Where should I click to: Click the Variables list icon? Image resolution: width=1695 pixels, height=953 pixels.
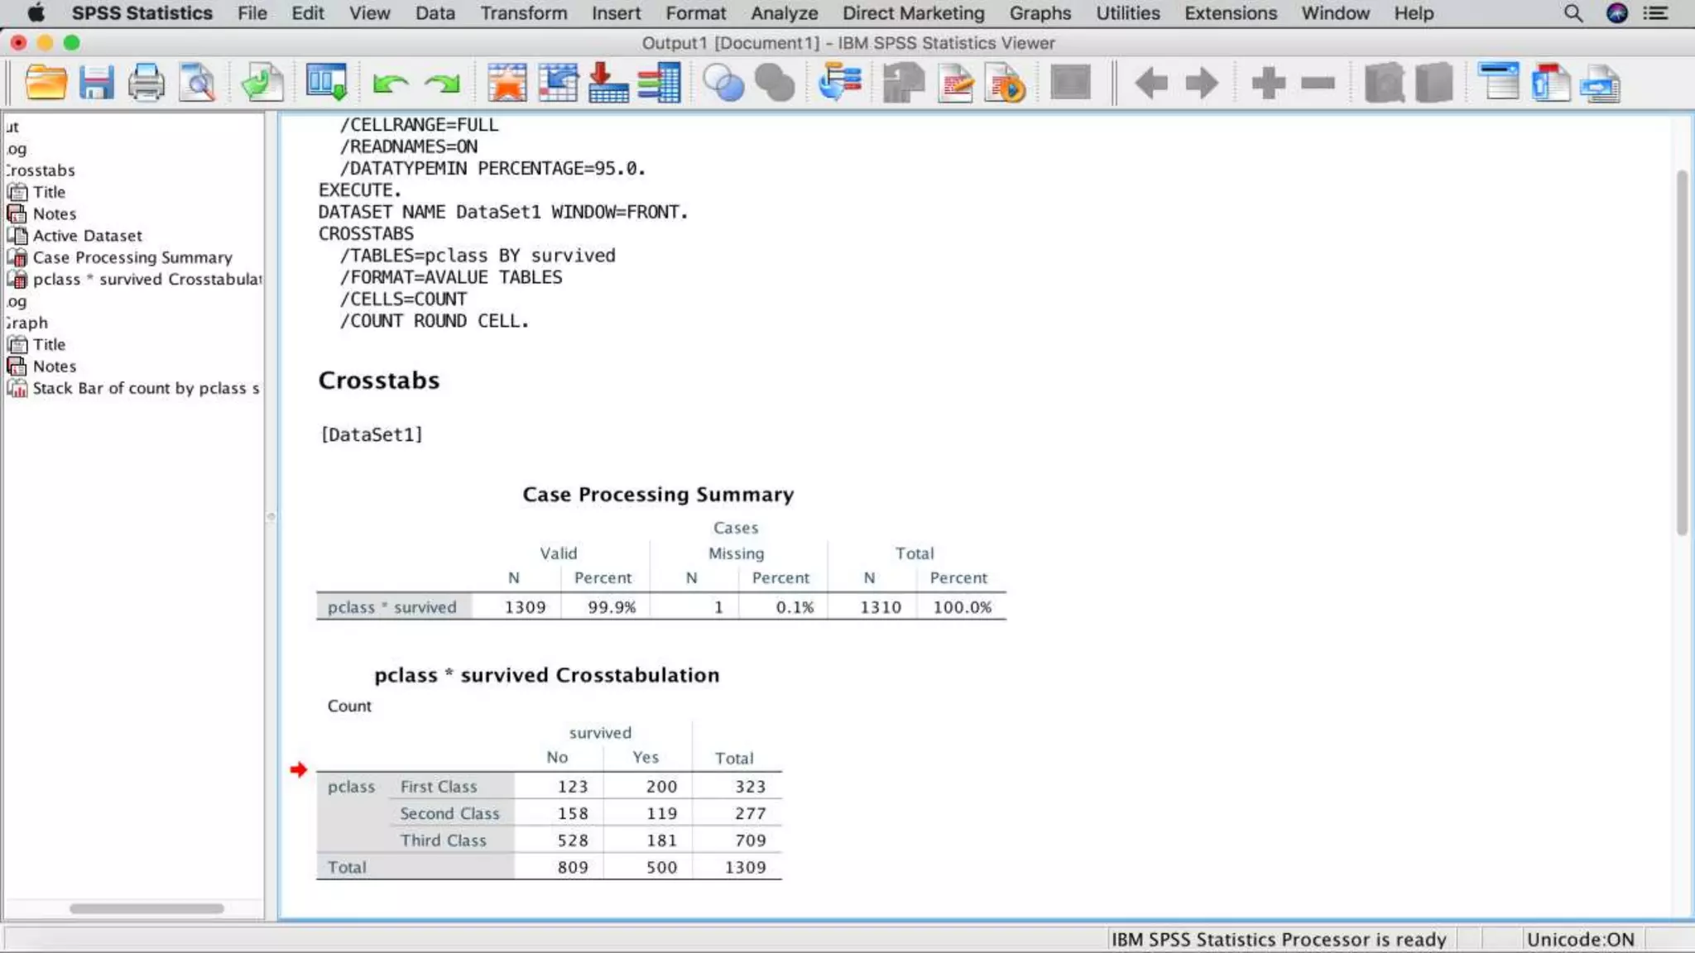(660, 83)
